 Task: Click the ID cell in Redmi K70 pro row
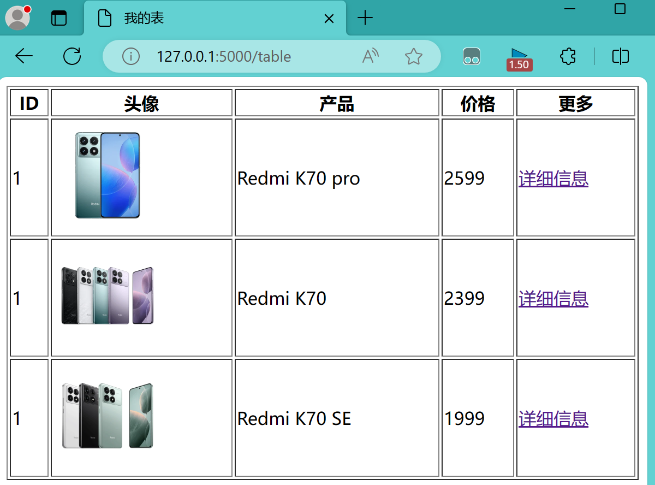tap(29, 178)
